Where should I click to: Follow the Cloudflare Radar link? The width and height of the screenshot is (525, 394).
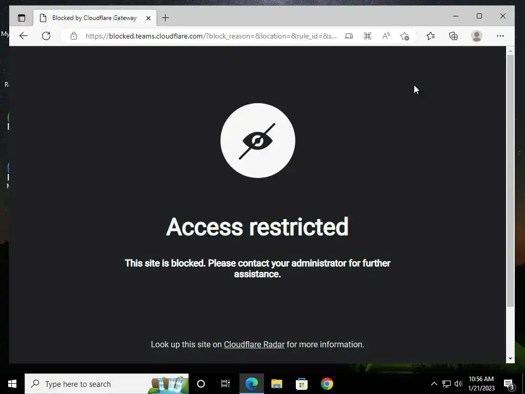click(x=254, y=344)
